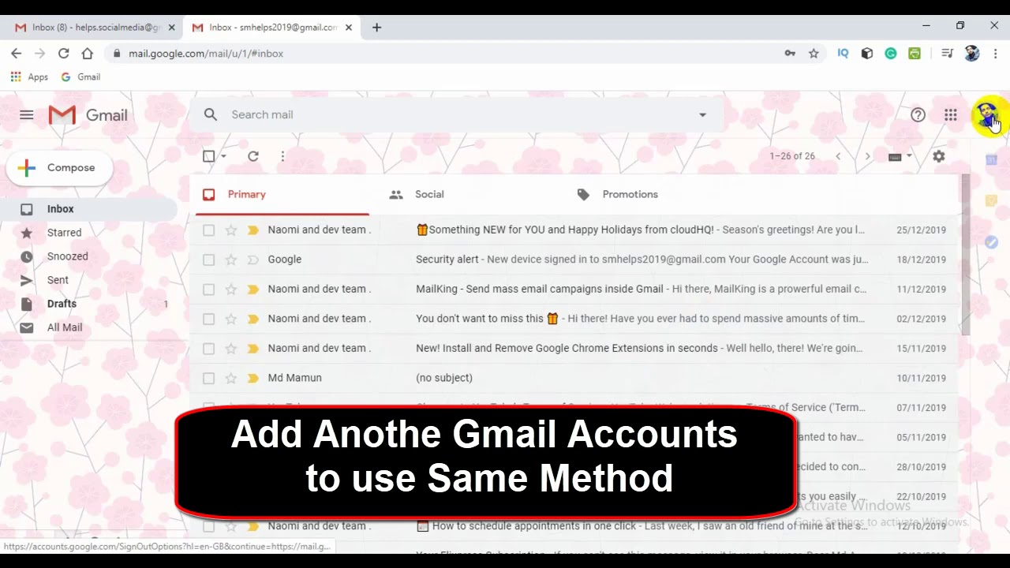The width and height of the screenshot is (1010, 568).
Task: Open the Drafts folder
Action: coord(88,304)
